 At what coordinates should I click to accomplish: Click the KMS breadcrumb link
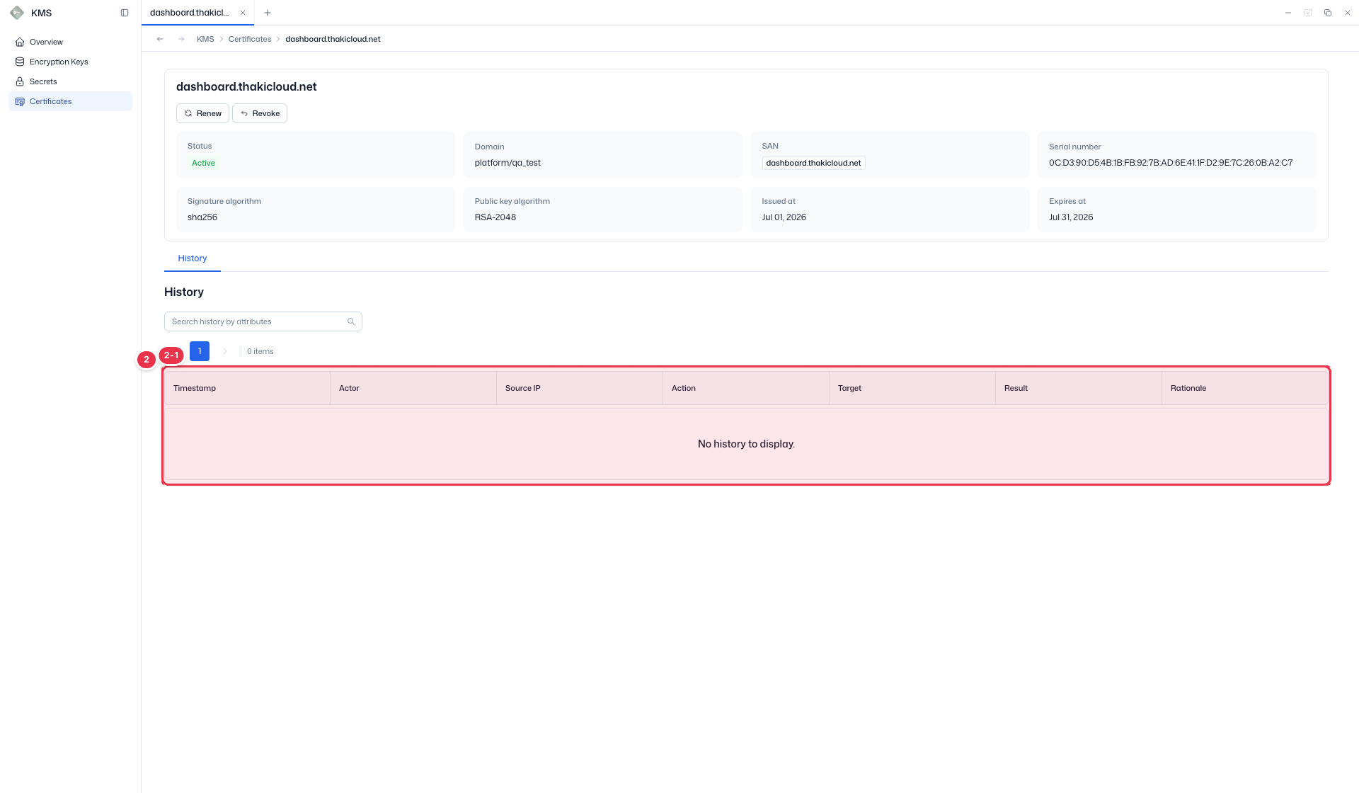[x=205, y=39]
